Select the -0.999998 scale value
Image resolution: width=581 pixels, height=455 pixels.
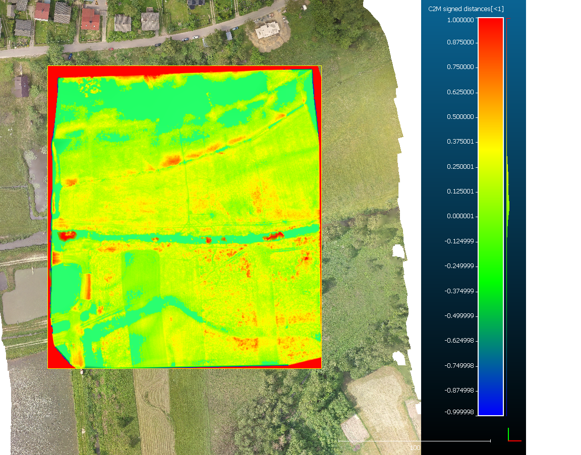[x=459, y=412]
